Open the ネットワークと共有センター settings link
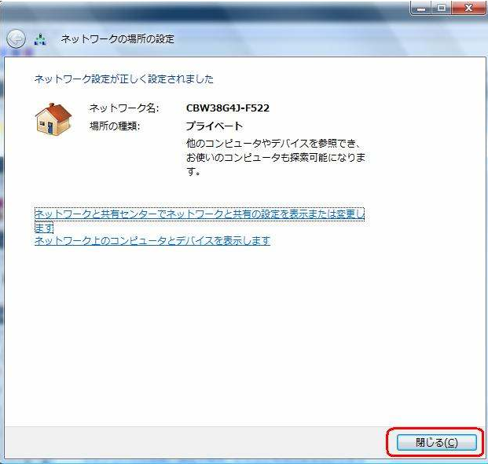Viewport: 488px width, 464px height. tap(199, 214)
